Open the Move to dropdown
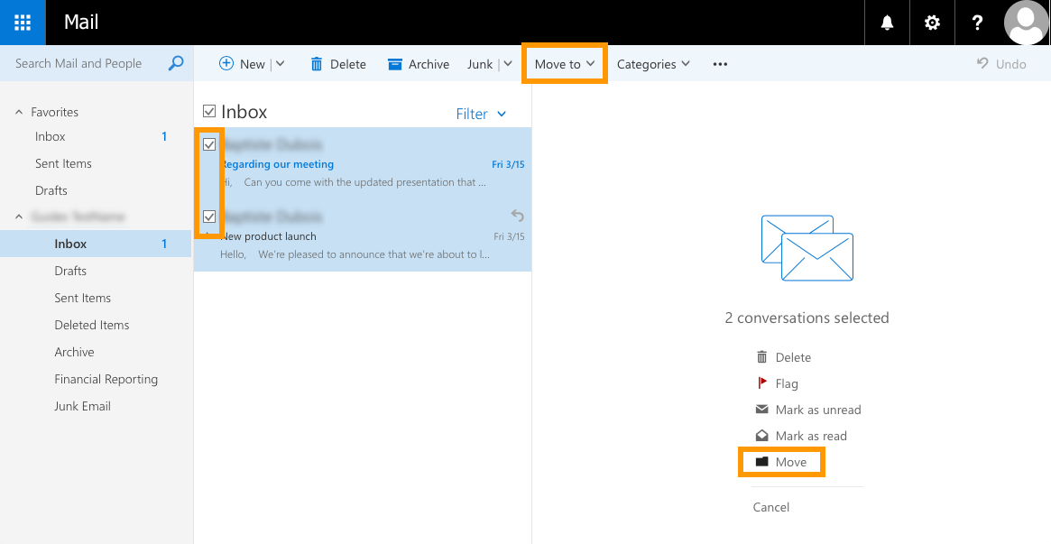 (x=565, y=64)
